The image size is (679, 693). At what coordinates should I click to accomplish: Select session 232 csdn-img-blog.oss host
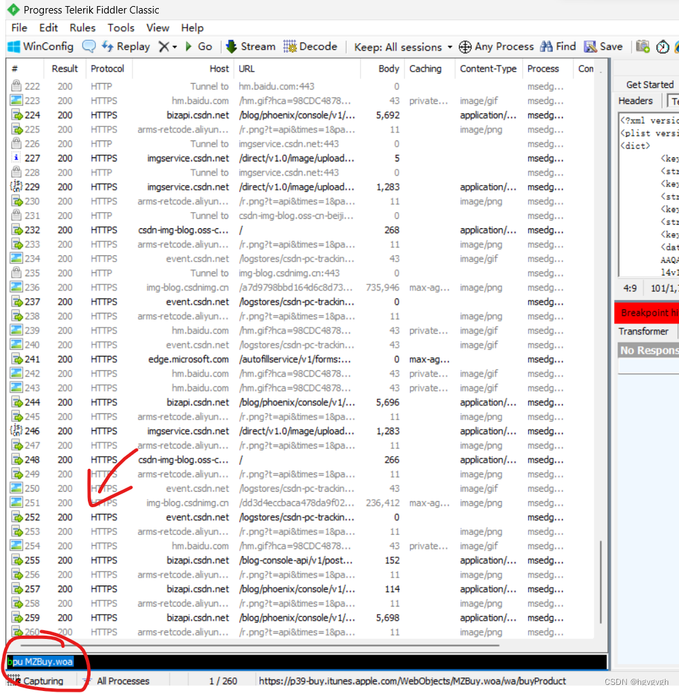[x=183, y=230]
